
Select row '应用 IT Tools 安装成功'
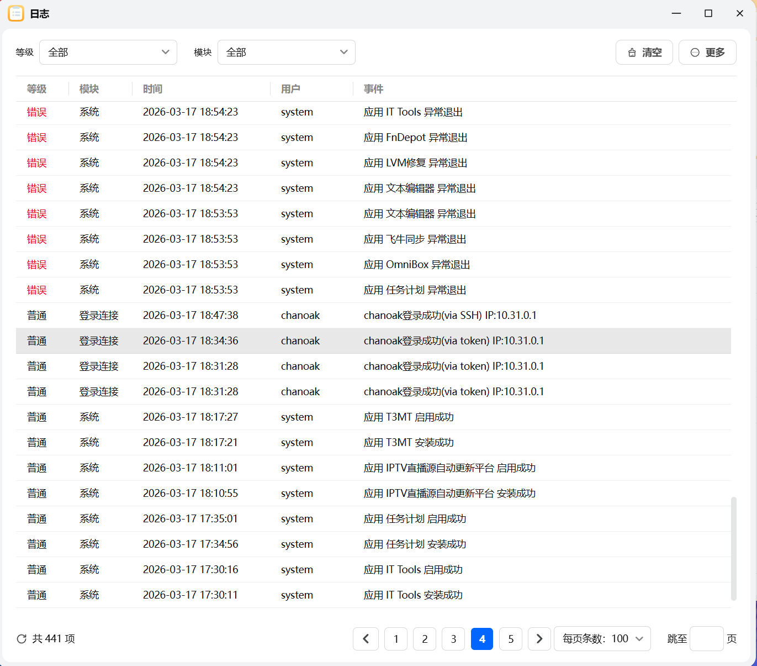(373, 595)
